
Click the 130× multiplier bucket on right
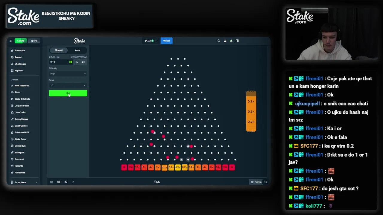(225, 167)
